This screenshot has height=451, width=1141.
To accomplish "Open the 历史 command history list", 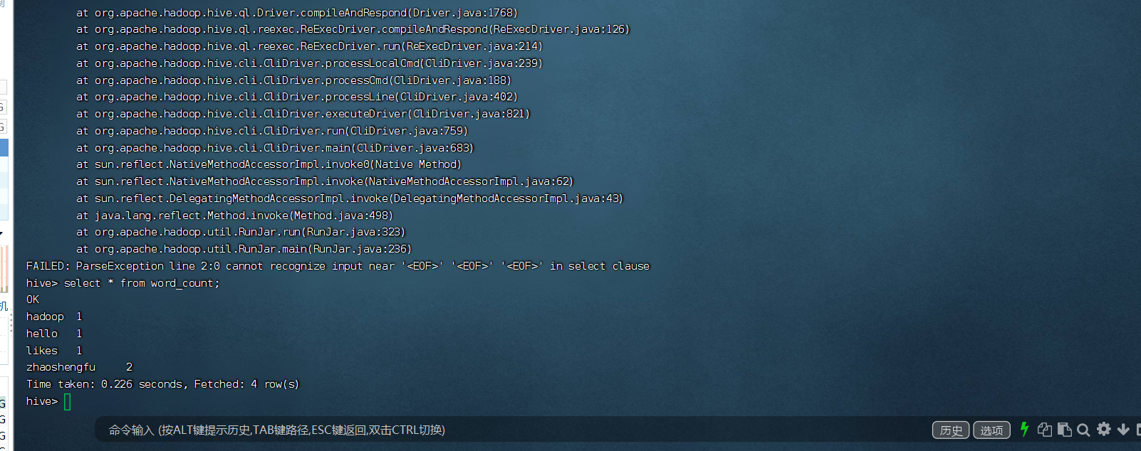I will pyautogui.click(x=951, y=430).
